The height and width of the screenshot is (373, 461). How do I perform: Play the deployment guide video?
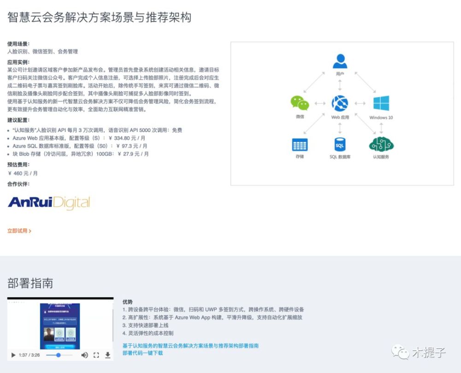point(13,355)
